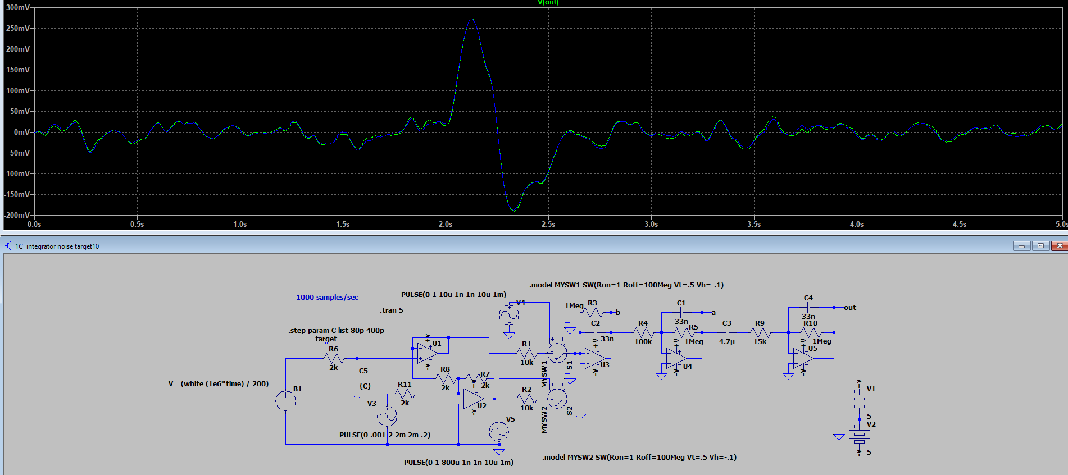This screenshot has width=1068, height=475.
Task: Click the LTspice schematic window icon
Action: pos(8,246)
